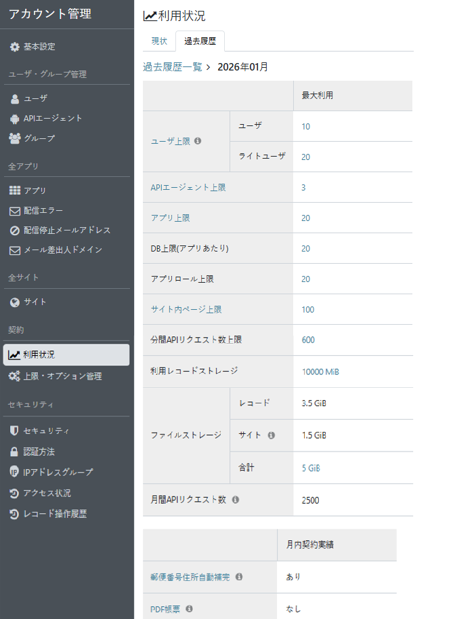The height and width of the screenshot is (619, 474).
Task: Click the globe icon next to サイト
Action: pyautogui.click(x=15, y=302)
